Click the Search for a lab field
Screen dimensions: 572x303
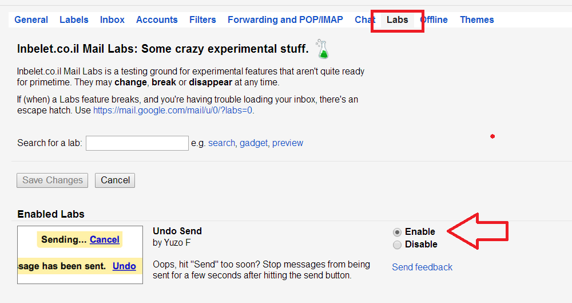[137, 143]
